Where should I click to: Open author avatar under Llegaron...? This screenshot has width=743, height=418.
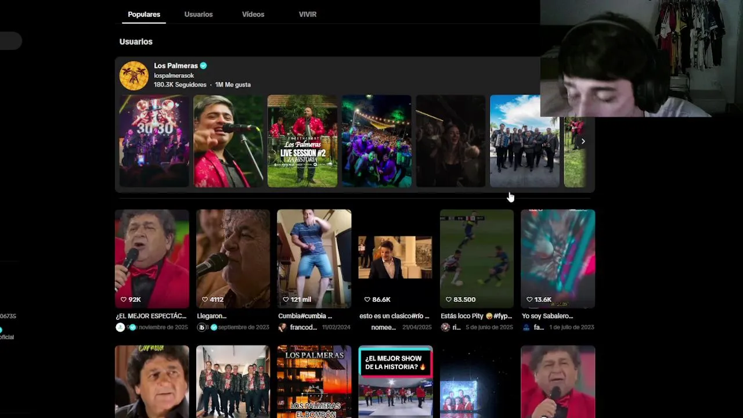[201, 327]
